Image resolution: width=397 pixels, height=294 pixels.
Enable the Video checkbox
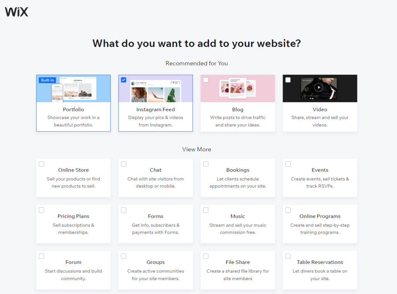point(288,79)
